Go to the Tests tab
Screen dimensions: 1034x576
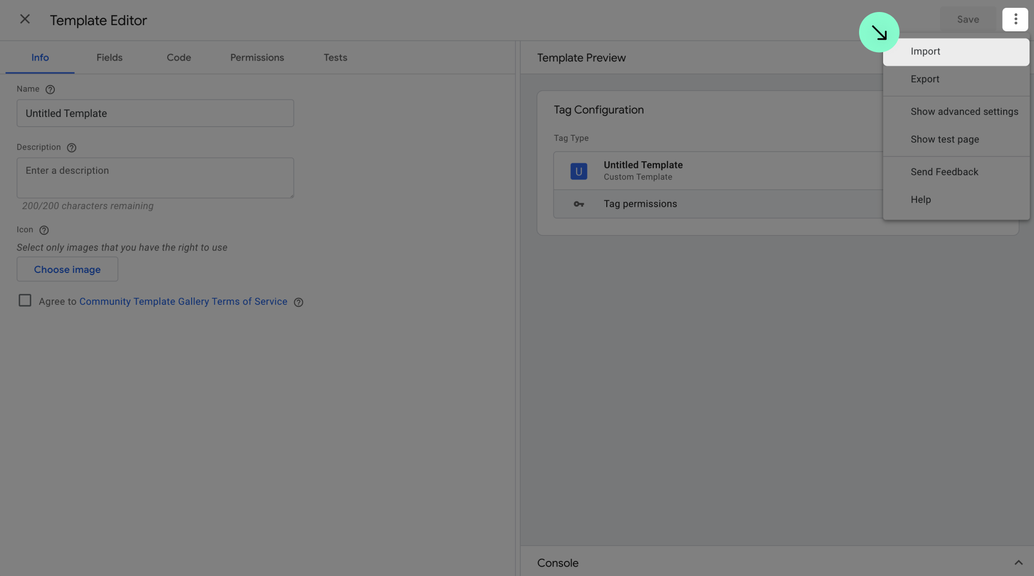(x=335, y=57)
